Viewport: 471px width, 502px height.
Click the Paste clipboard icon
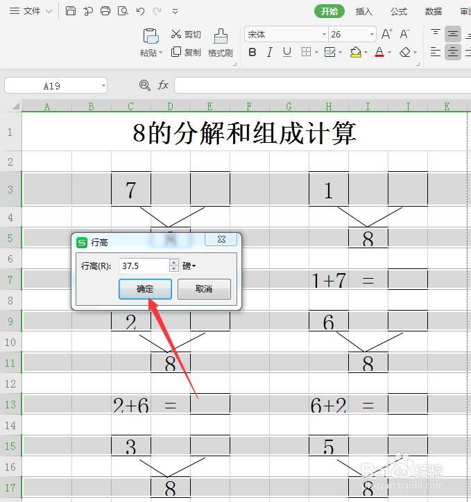click(x=151, y=35)
